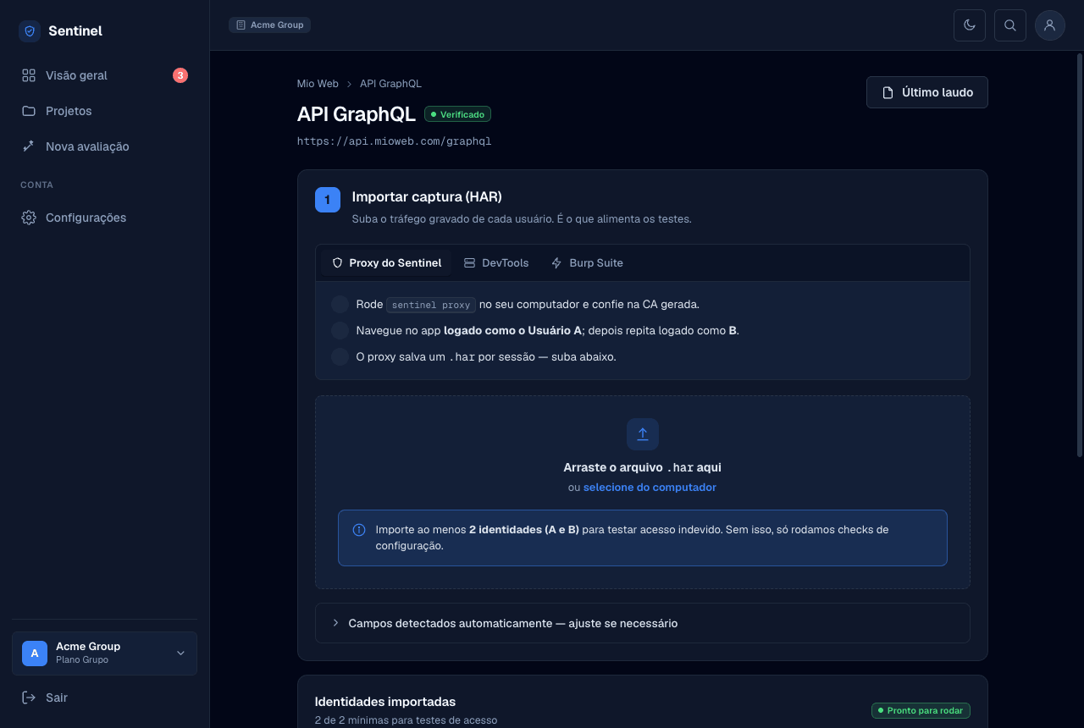Click the Sair logout icon
Image resolution: width=1084 pixels, height=728 pixels.
tap(29, 698)
